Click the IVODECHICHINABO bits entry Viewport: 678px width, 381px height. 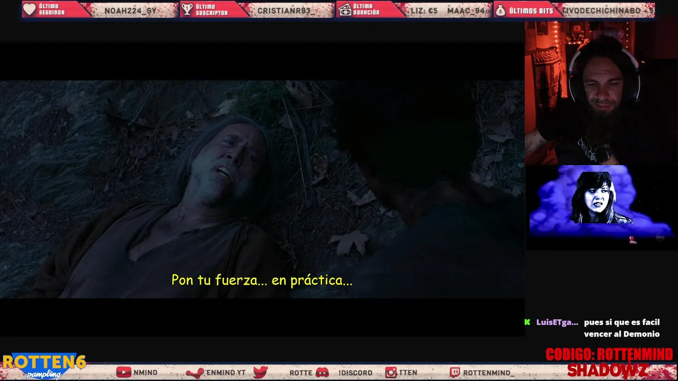click(x=609, y=11)
